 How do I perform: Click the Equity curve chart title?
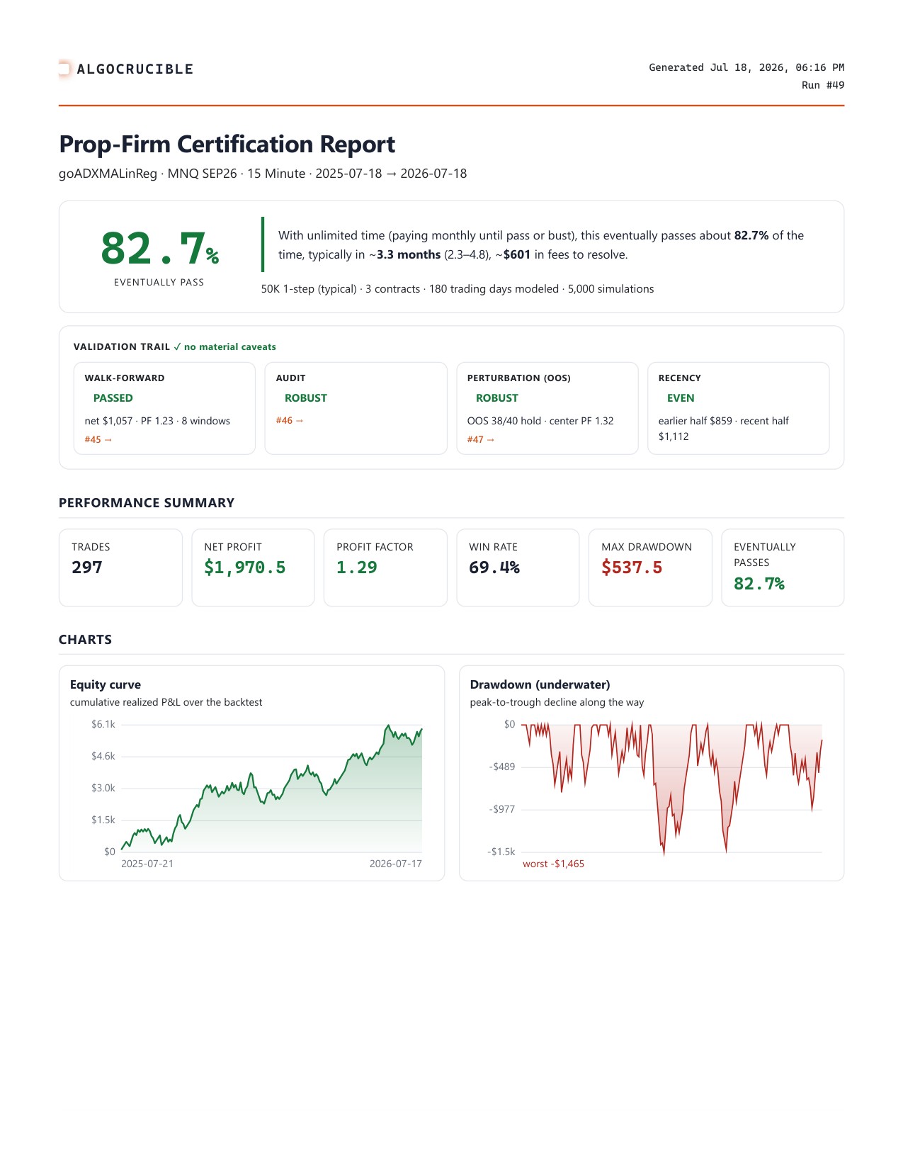(x=106, y=684)
